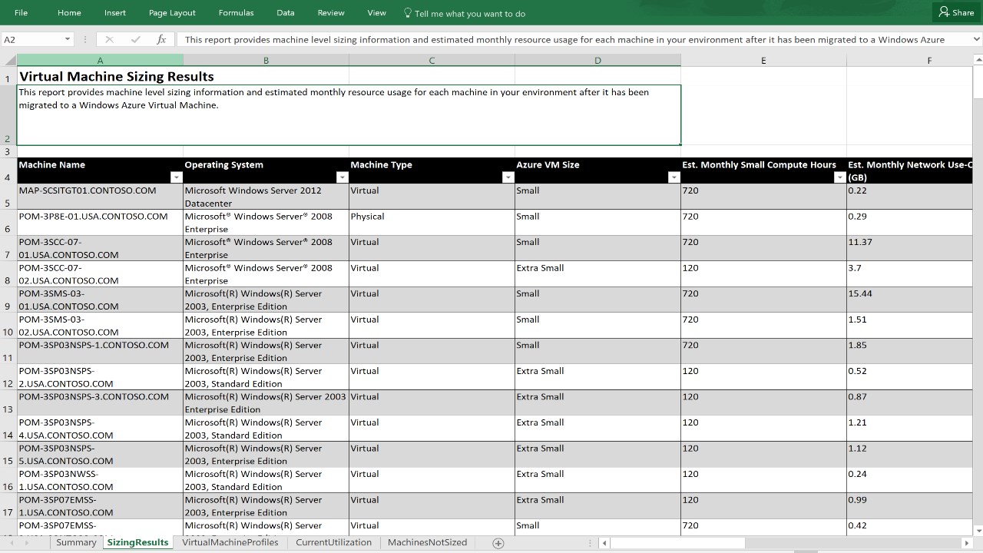Click the lightbulb Tell me icon
Screen dimensions: 983x553
[x=408, y=13]
